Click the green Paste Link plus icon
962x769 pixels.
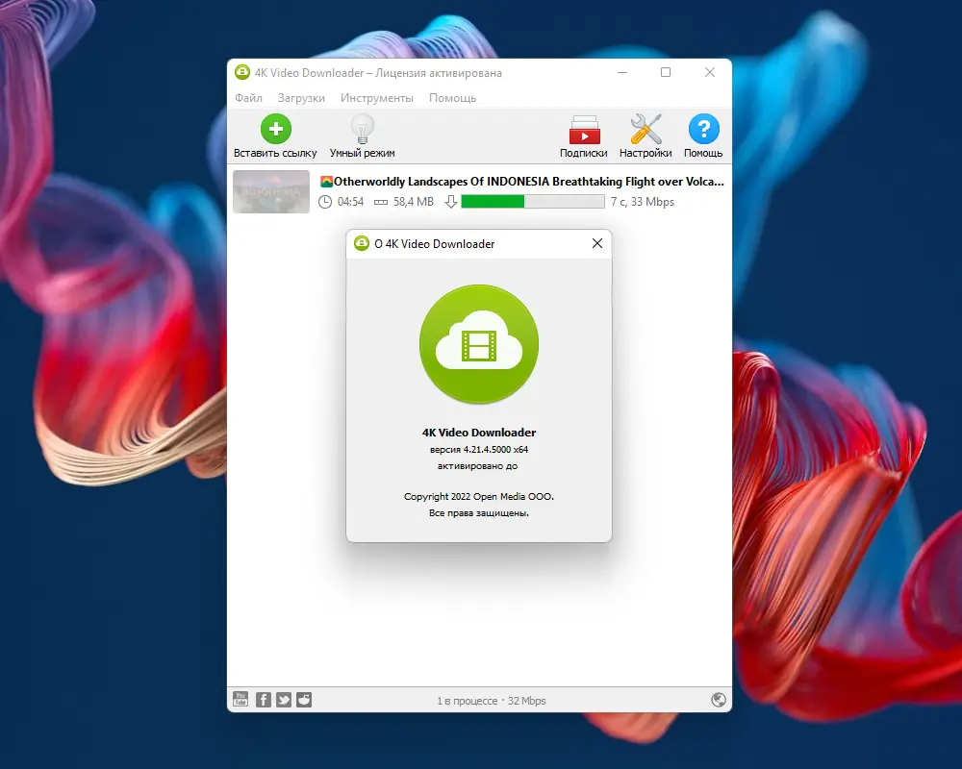(x=275, y=129)
